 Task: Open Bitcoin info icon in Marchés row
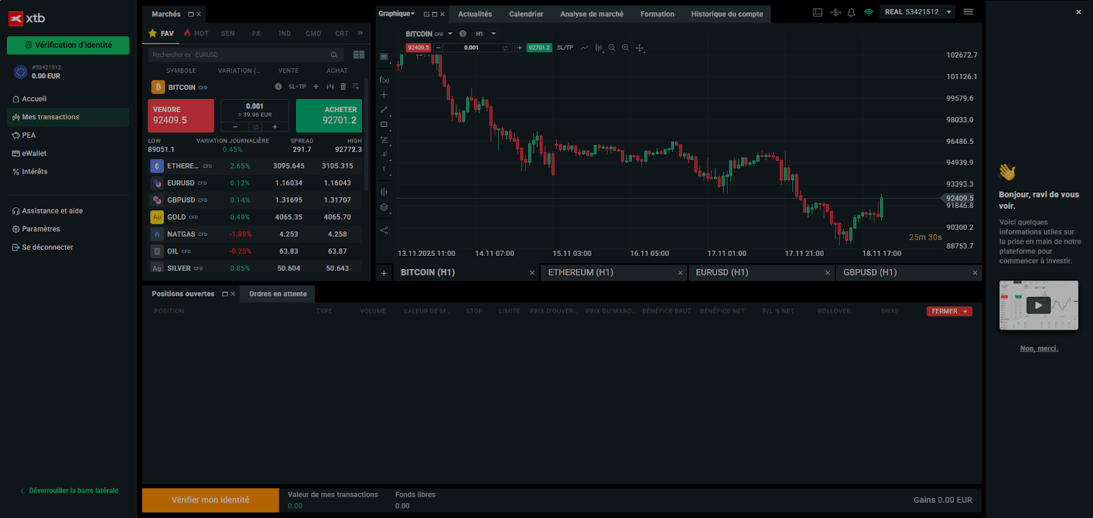tap(278, 87)
